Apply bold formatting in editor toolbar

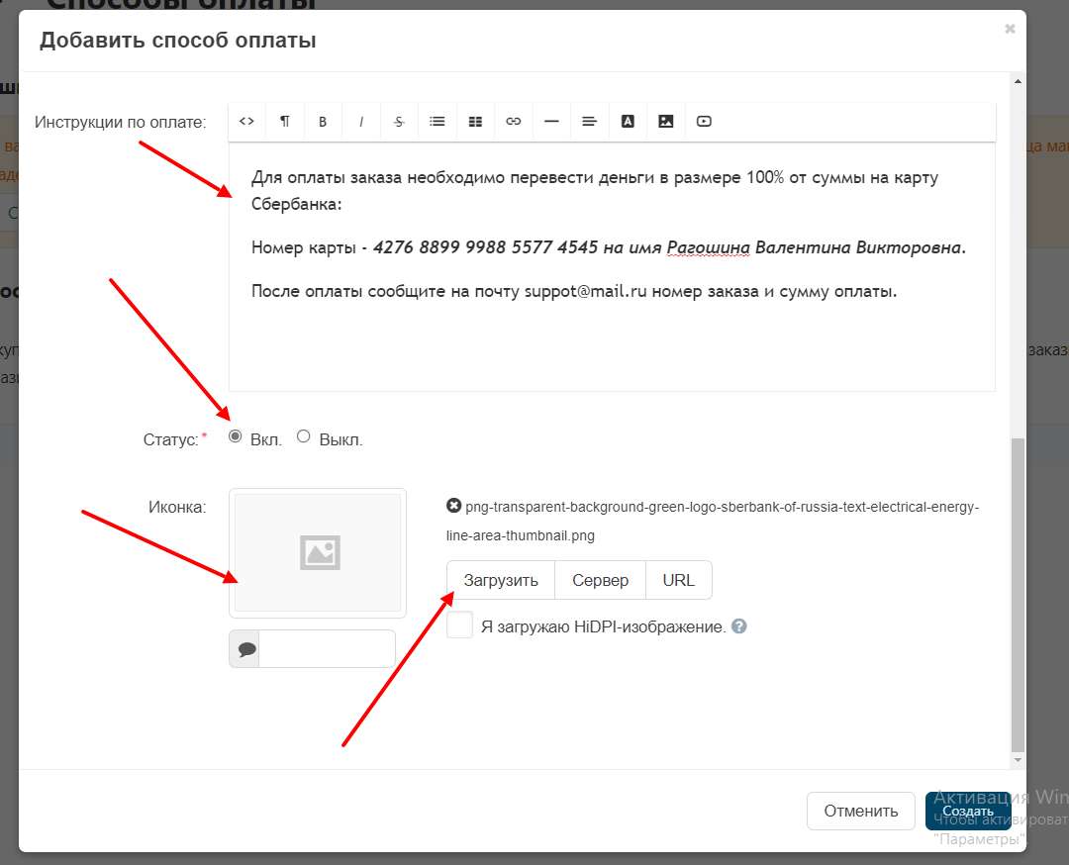(323, 122)
